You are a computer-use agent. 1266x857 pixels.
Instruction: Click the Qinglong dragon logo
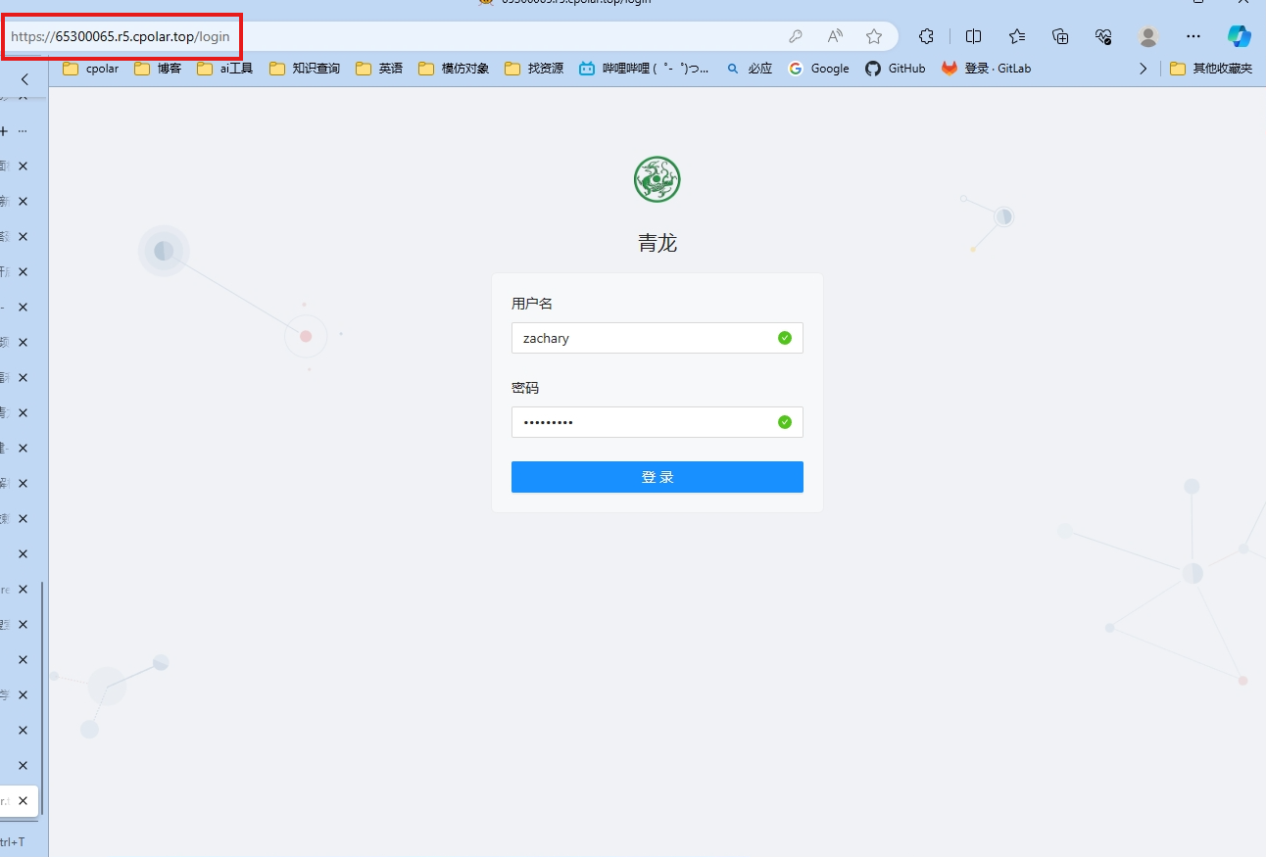coord(657,179)
